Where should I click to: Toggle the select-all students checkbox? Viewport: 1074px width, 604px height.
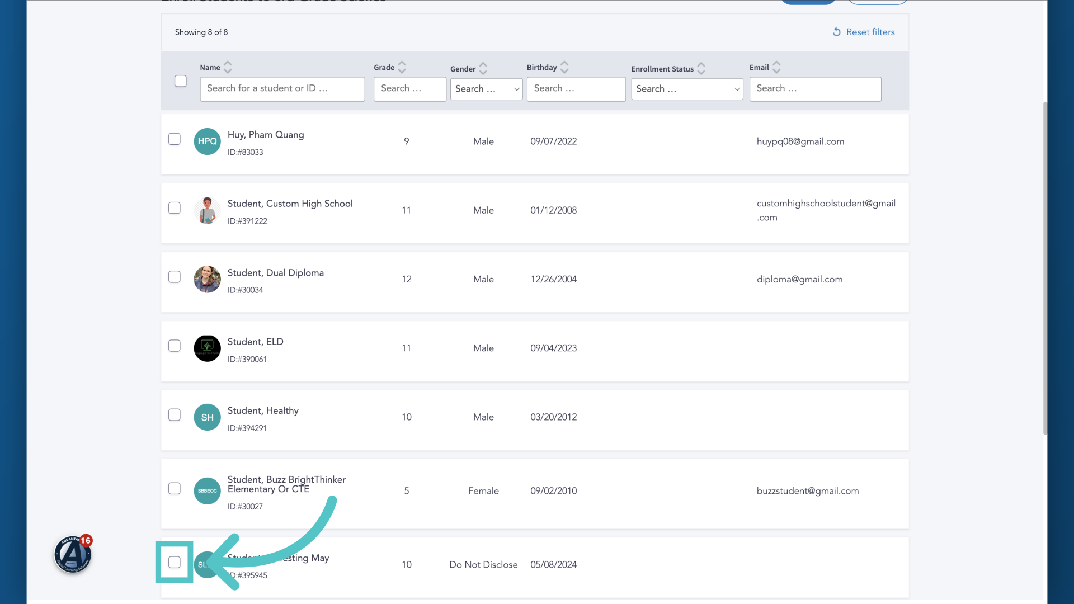pyautogui.click(x=180, y=81)
